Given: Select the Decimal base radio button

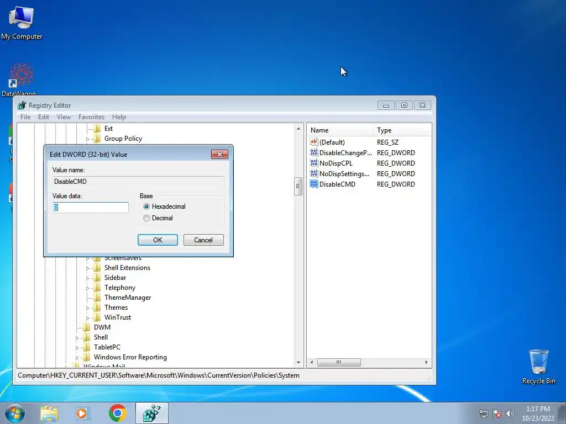Looking at the screenshot, I should point(146,218).
